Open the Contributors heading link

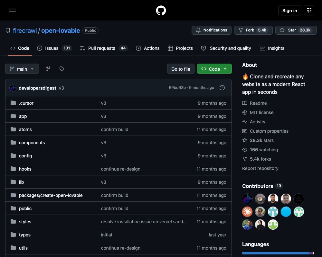coord(262,186)
